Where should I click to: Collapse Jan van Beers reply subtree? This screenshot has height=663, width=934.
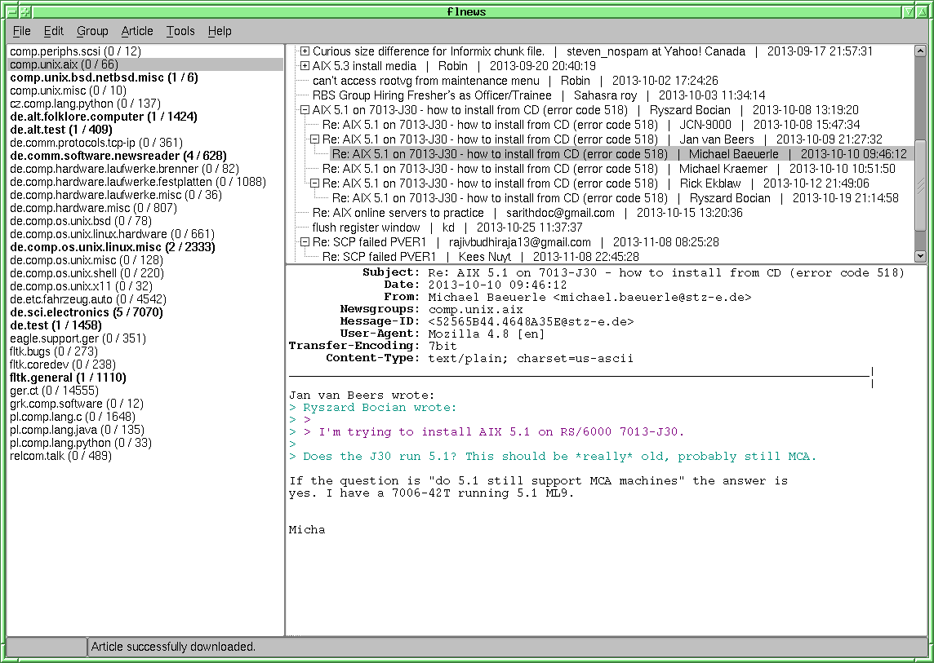tap(315, 139)
